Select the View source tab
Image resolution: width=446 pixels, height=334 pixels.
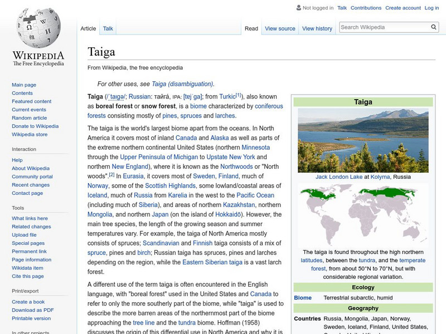point(280,28)
